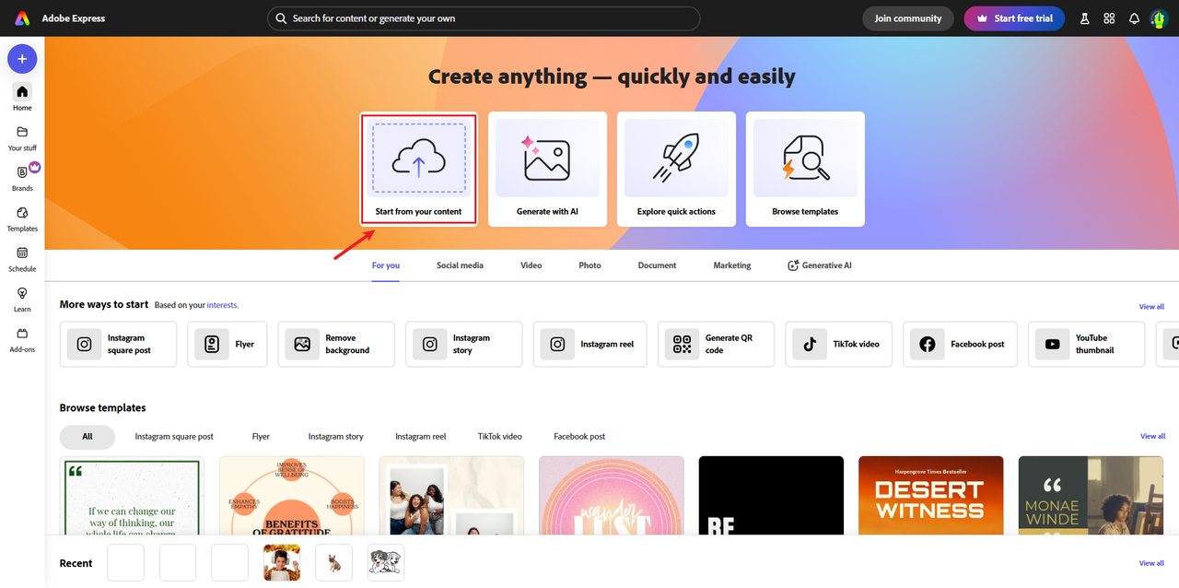
Task: Click the interests link
Action: 221,305
